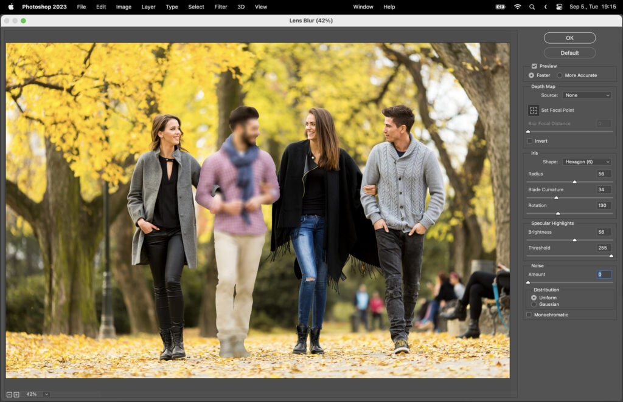Adjust the Radius slider
Image resolution: width=623 pixels, height=402 pixels.
(x=574, y=181)
